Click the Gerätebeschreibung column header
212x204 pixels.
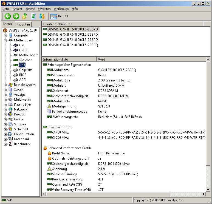coord(122,24)
